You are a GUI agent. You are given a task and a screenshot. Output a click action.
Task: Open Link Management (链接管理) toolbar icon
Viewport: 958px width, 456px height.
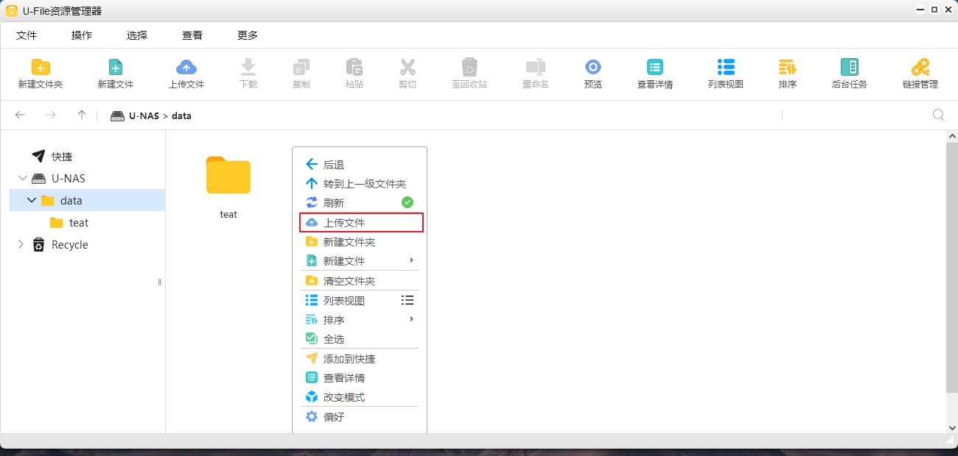pos(920,68)
